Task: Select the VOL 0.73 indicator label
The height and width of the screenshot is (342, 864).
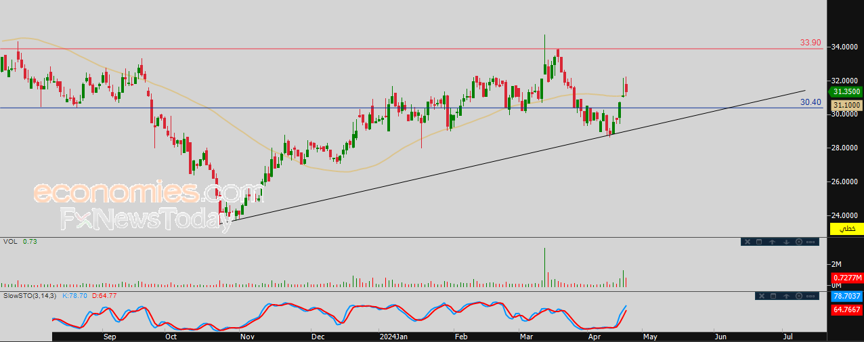Action: tap(20, 242)
